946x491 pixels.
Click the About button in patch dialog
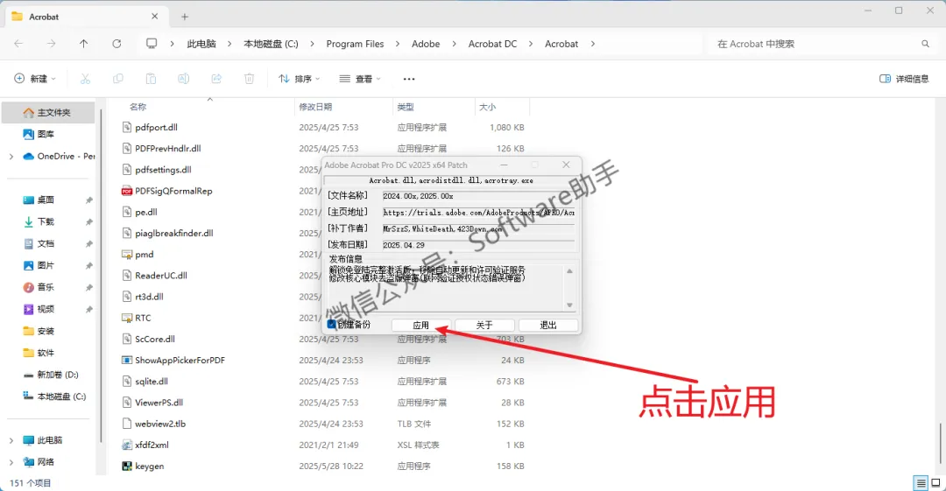[x=484, y=325]
